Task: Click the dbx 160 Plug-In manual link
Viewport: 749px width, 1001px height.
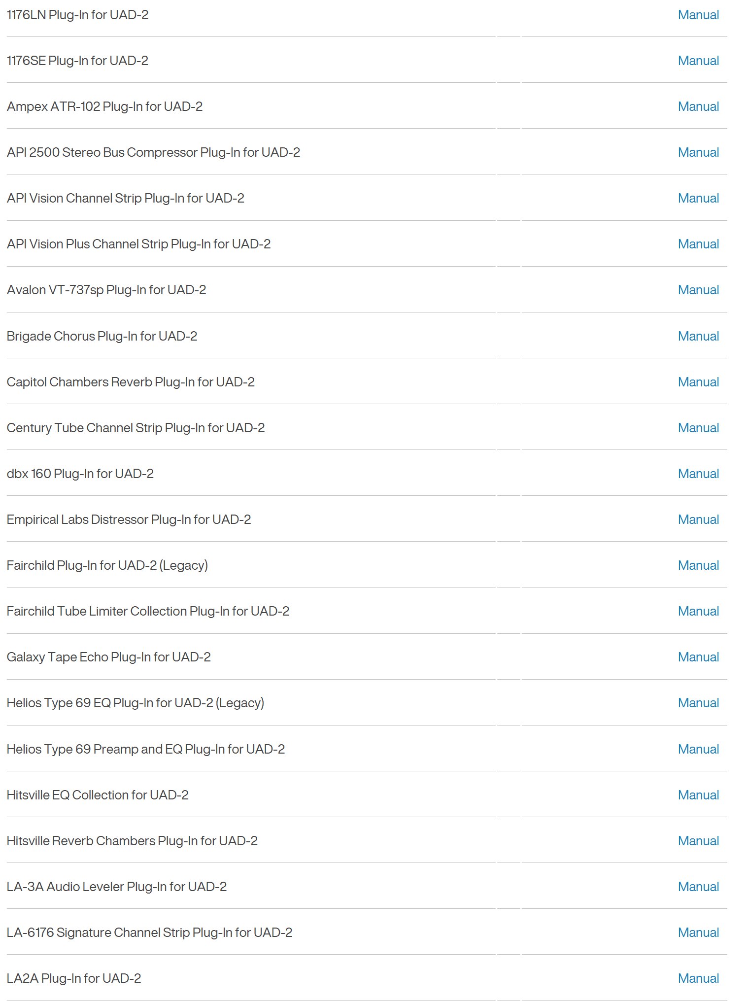Action: coord(698,474)
